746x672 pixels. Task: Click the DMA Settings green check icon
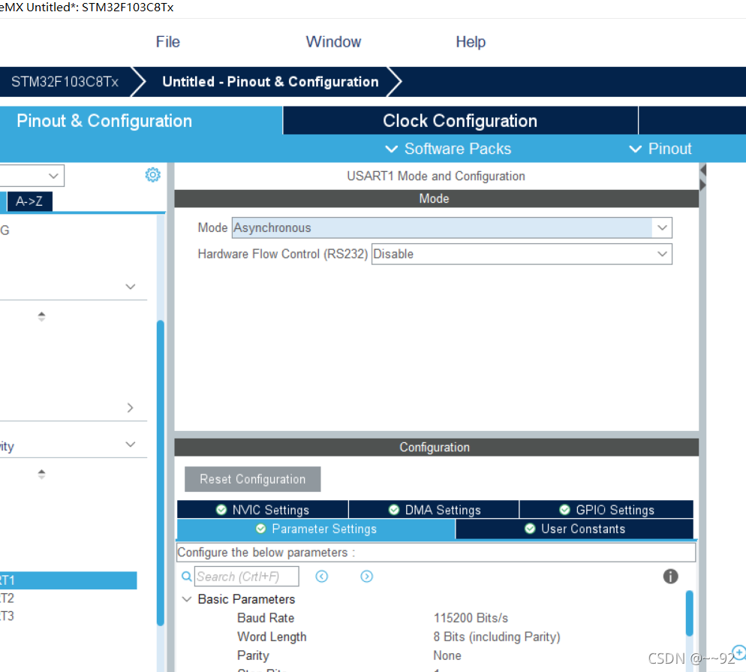tap(394, 510)
